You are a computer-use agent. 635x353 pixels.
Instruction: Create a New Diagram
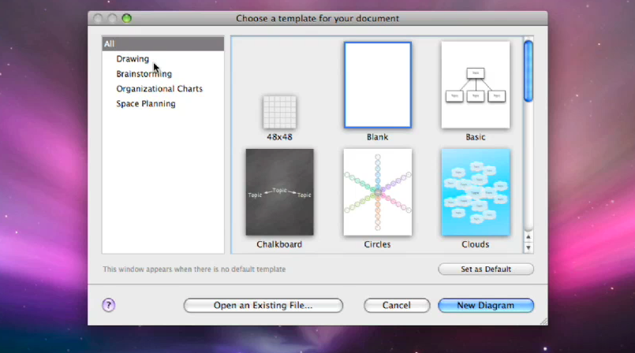[x=486, y=306]
